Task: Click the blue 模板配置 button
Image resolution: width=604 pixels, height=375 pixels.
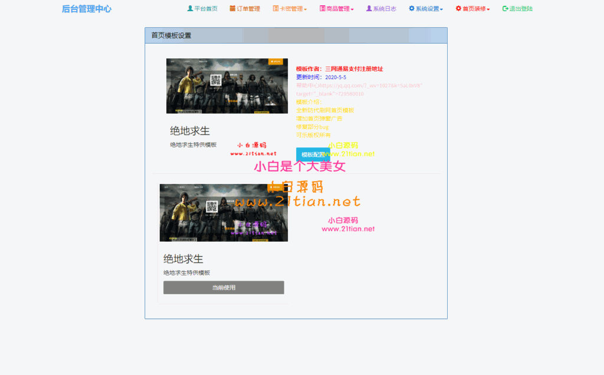Action: 313,154
